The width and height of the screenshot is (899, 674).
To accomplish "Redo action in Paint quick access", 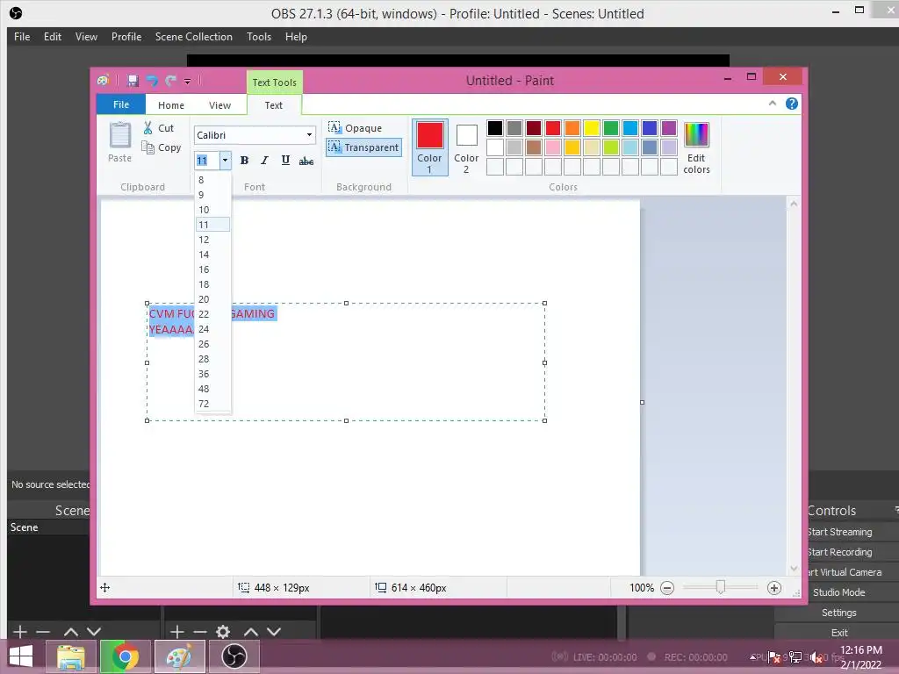I will (x=171, y=81).
